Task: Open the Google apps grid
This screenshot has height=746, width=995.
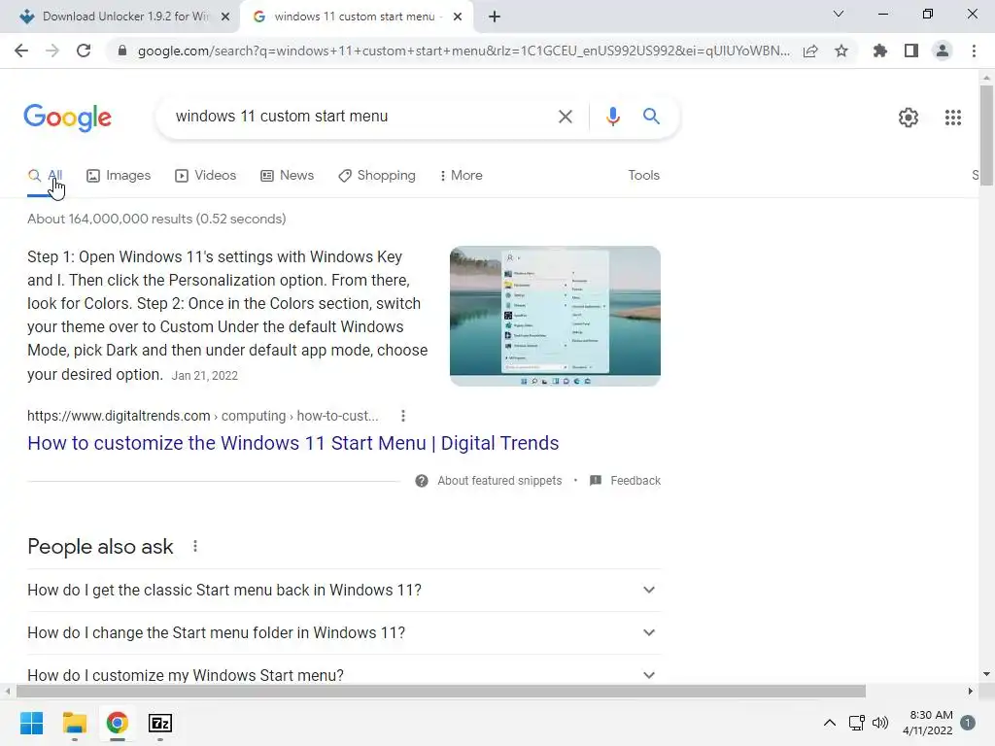Action: coord(953,118)
